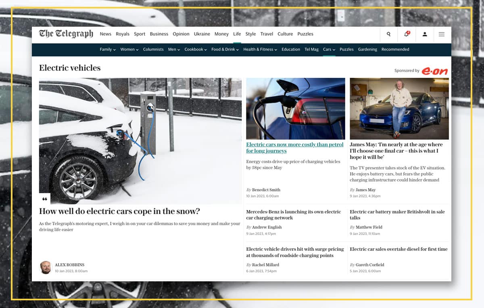The height and width of the screenshot is (308, 484).
Task: Open the hamburger menu icon
Action: pyautogui.click(x=442, y=34)
